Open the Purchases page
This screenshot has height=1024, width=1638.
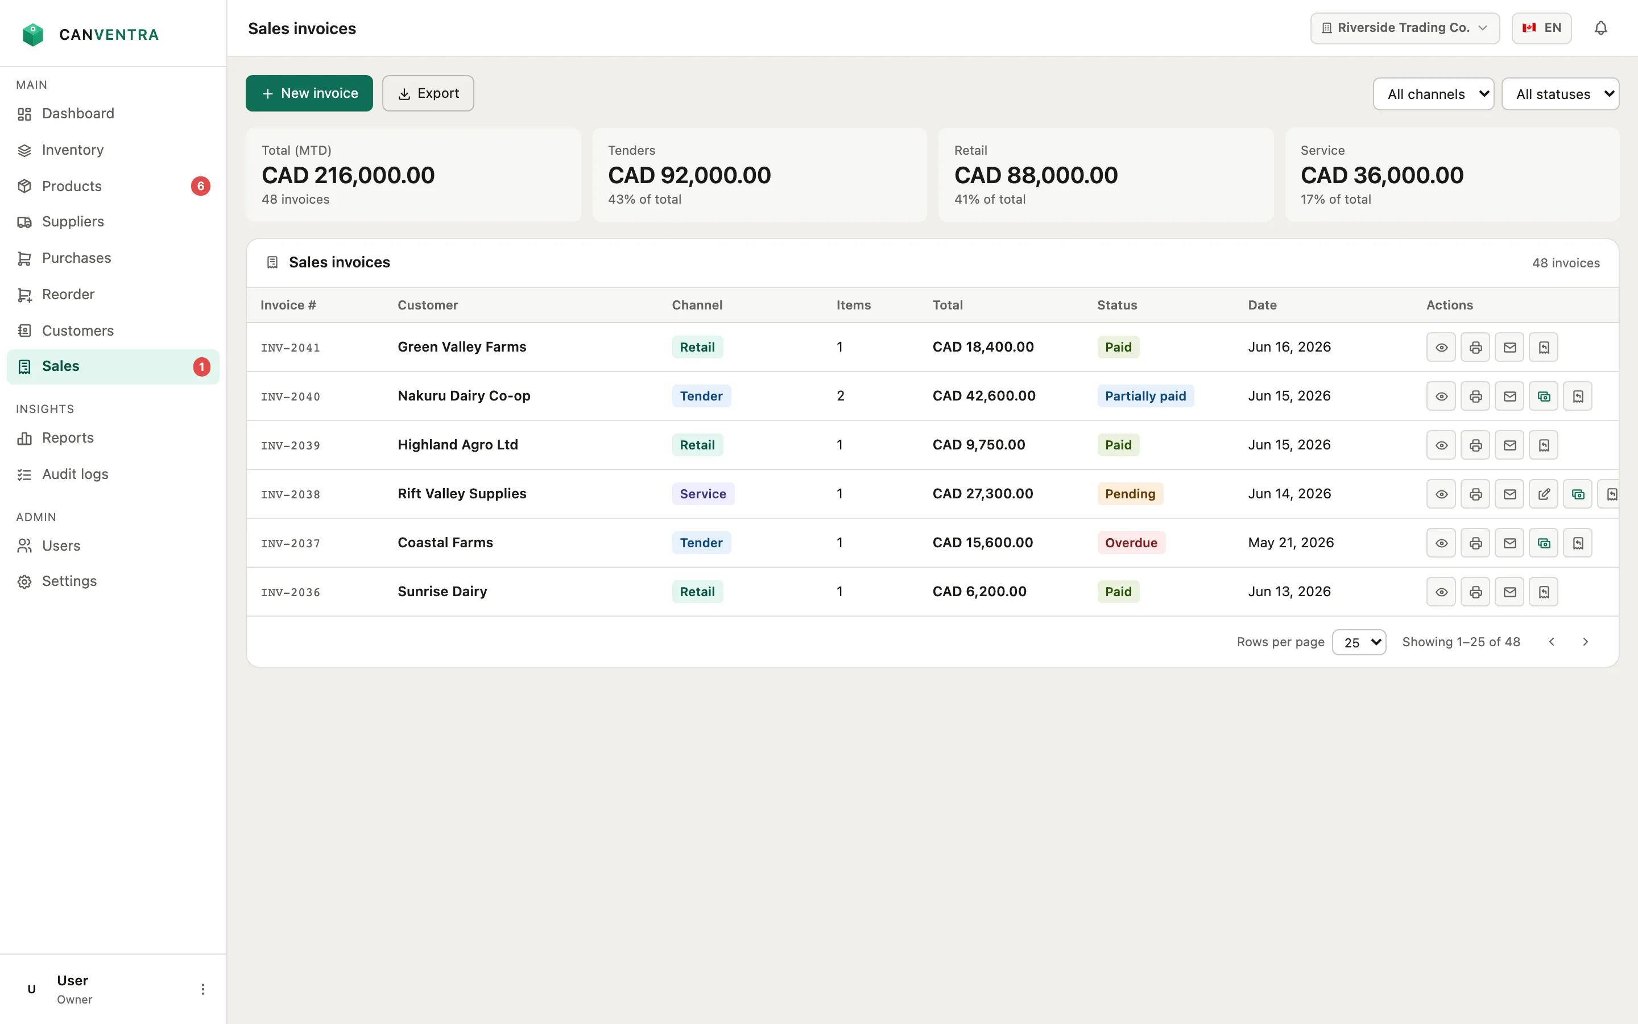(113, 258)
